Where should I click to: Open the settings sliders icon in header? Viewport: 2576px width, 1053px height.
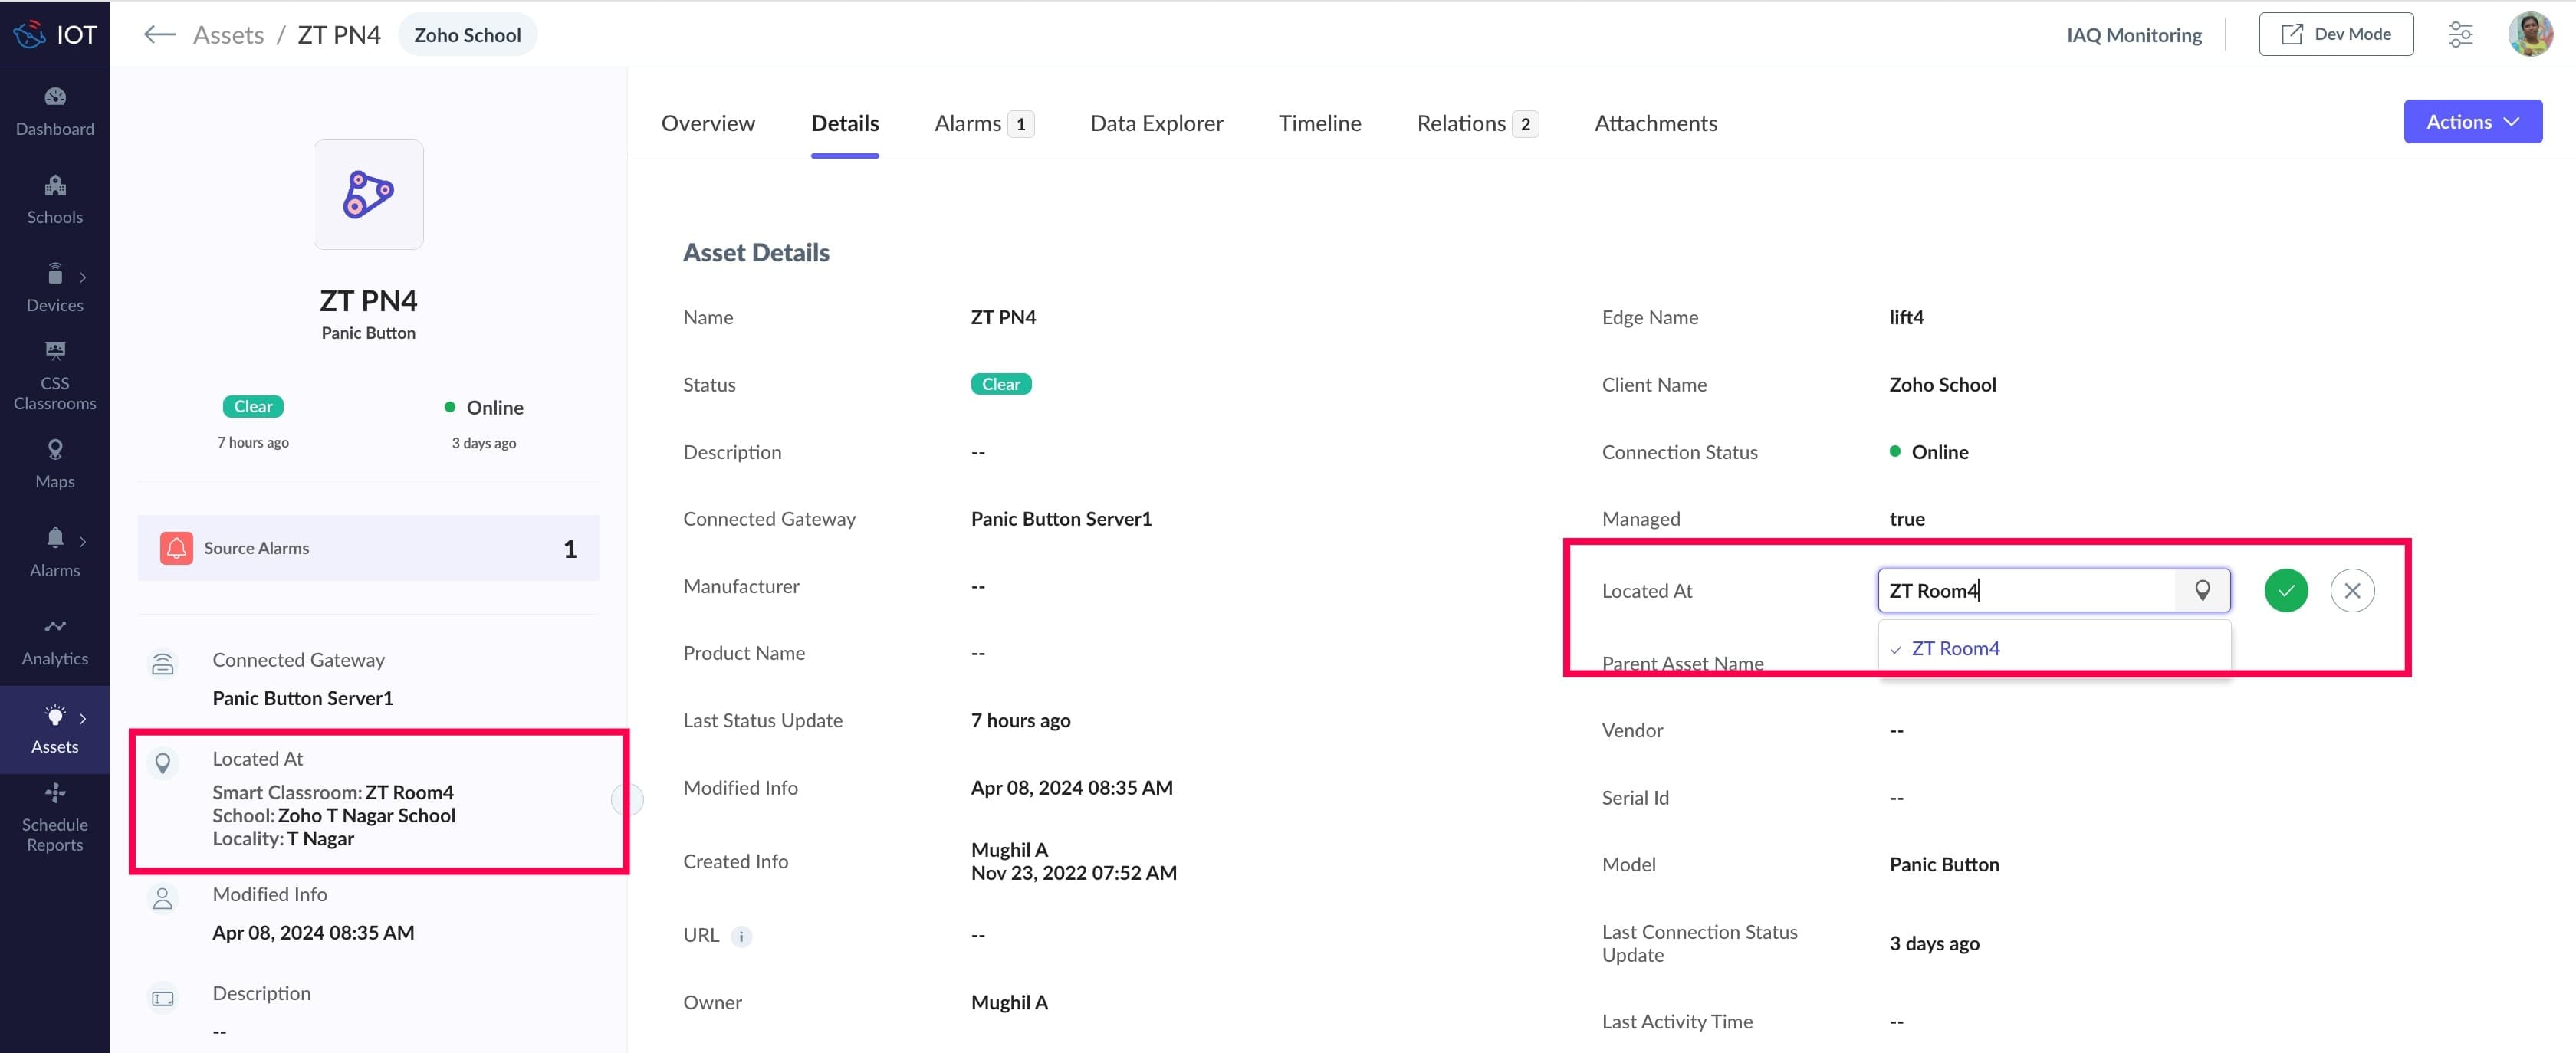click(x=2460, y=35)
